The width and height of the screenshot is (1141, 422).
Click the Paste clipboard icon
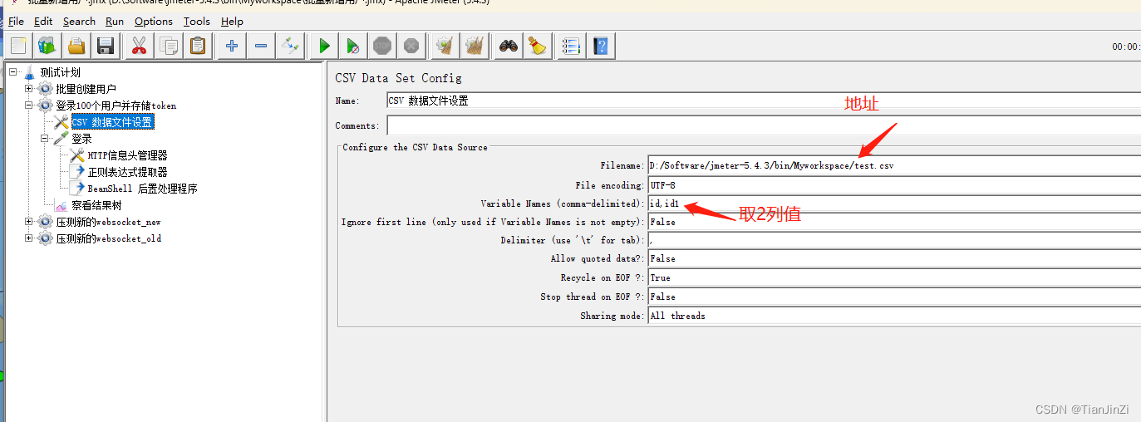click(198, 46)
